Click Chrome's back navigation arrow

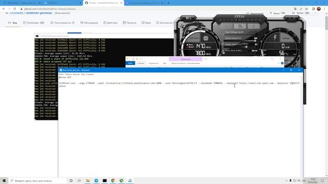coord(4,9)
